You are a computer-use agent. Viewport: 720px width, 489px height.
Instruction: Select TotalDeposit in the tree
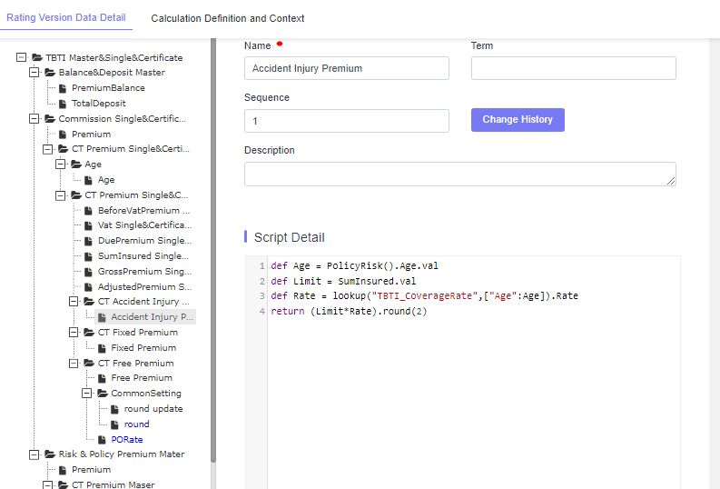click(x=99, y=104)
